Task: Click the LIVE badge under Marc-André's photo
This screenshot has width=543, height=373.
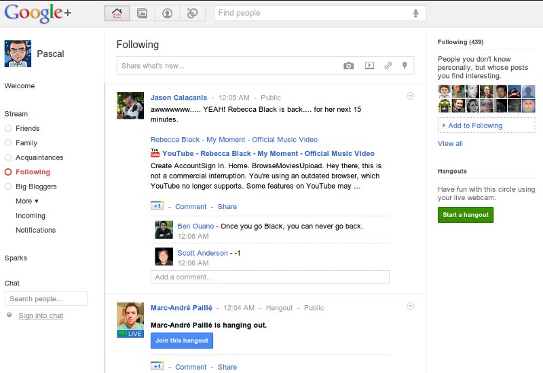Action: click(x=130, y=334)
